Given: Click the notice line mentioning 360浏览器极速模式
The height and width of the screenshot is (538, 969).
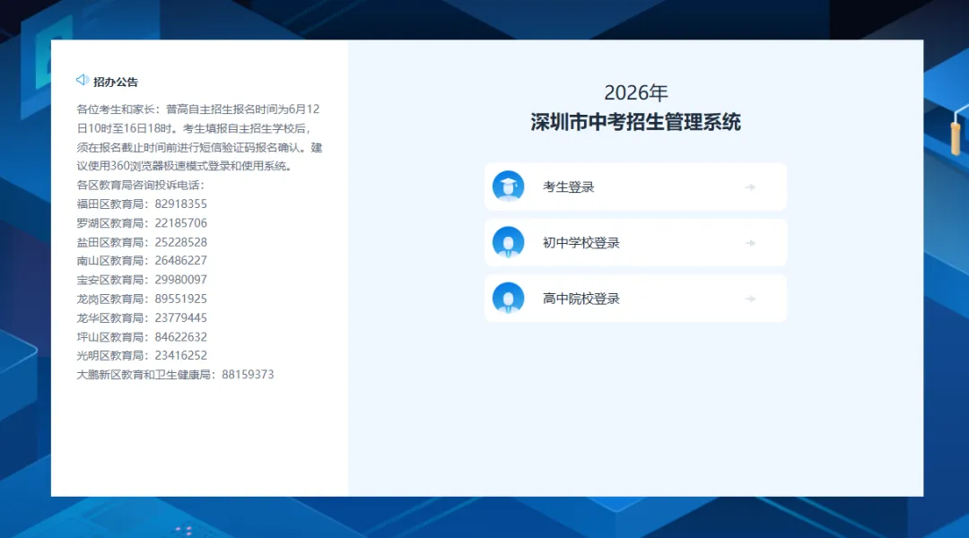Looking at the screenshot, I should coord(184,166).
